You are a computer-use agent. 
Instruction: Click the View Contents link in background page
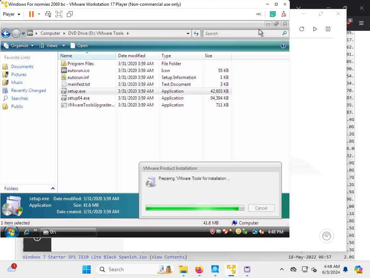pos(168,257)
